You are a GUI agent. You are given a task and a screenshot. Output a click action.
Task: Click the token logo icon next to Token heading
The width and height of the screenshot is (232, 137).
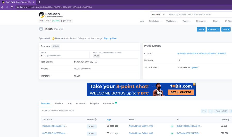click(x=41, y=29)
